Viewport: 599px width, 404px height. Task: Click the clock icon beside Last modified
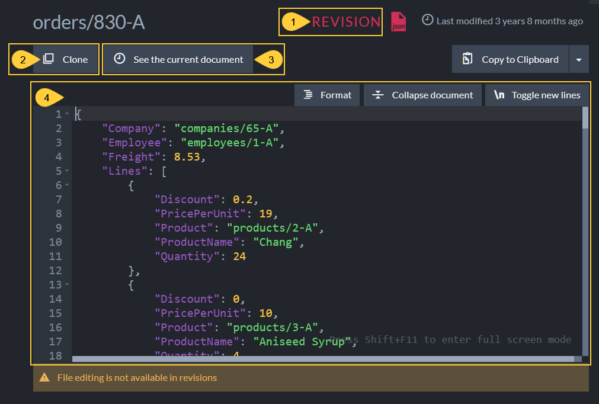[427, 20]
